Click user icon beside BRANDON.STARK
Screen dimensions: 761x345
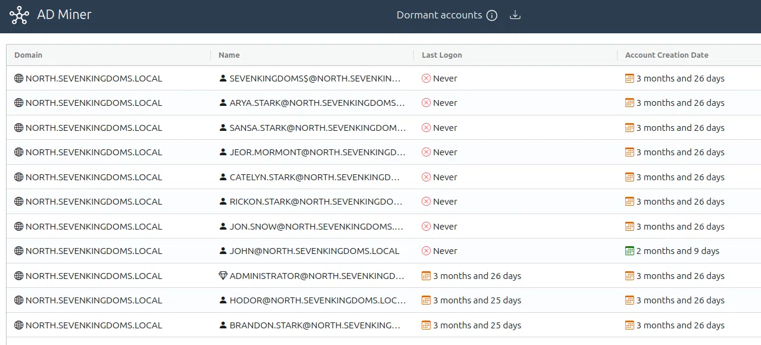click(223, 325)
